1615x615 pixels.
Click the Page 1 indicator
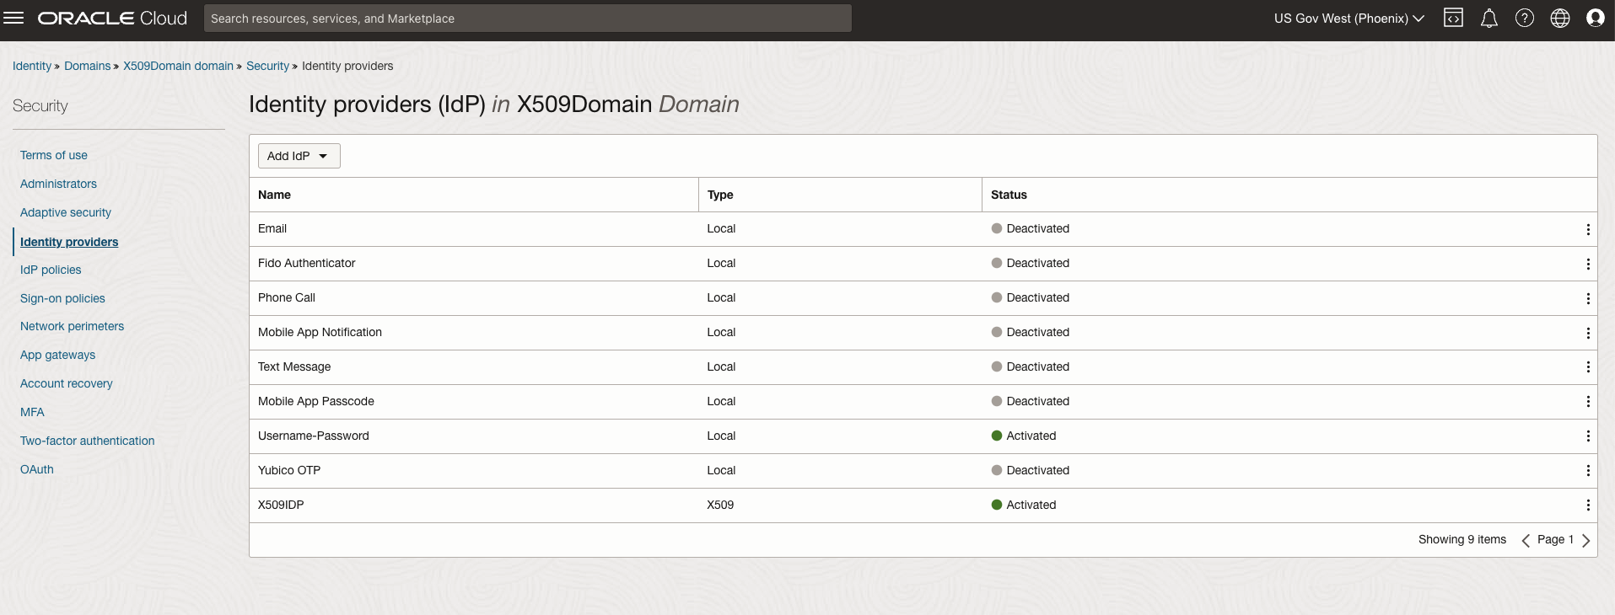pos(1555,539)
